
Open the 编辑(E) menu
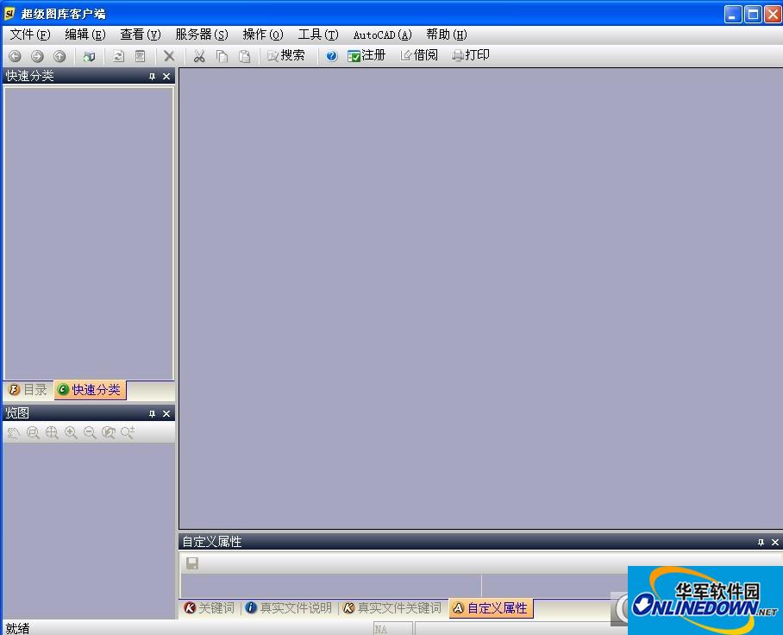pos(85,35)
